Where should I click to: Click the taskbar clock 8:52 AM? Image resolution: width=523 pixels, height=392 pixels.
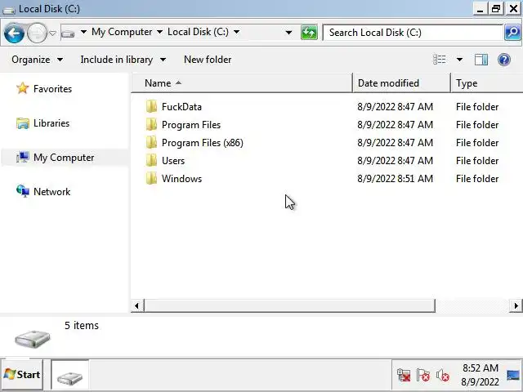481,368
